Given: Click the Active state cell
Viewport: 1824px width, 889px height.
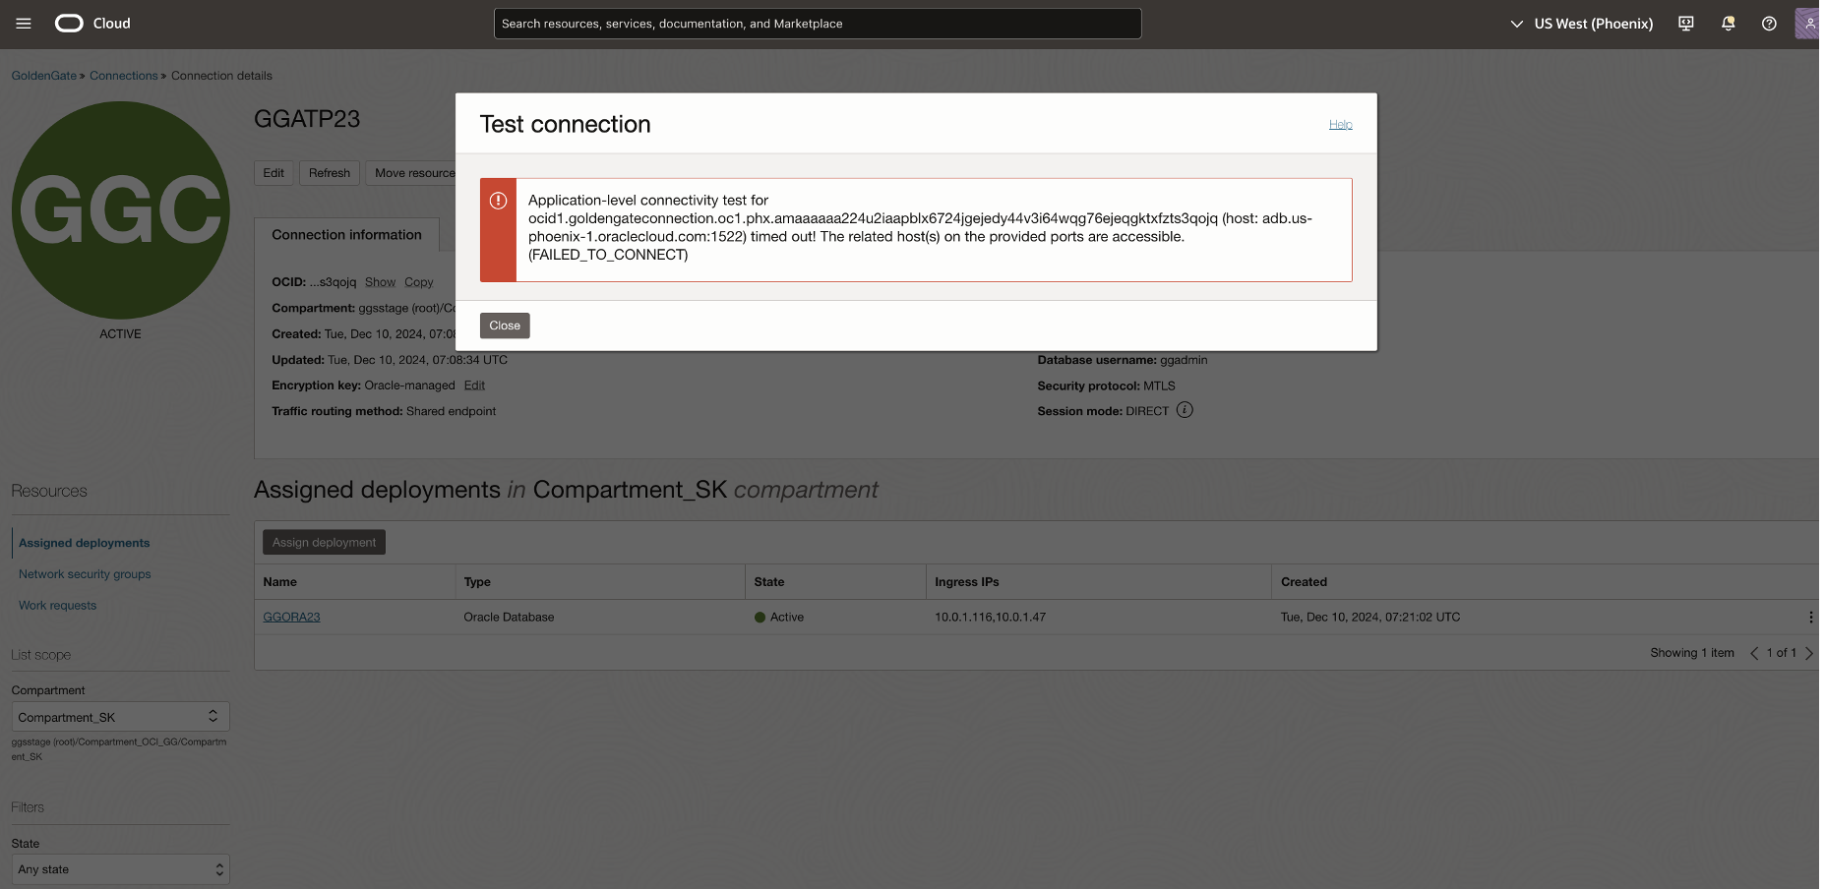Looking at the screenshot, I should 779,618.
